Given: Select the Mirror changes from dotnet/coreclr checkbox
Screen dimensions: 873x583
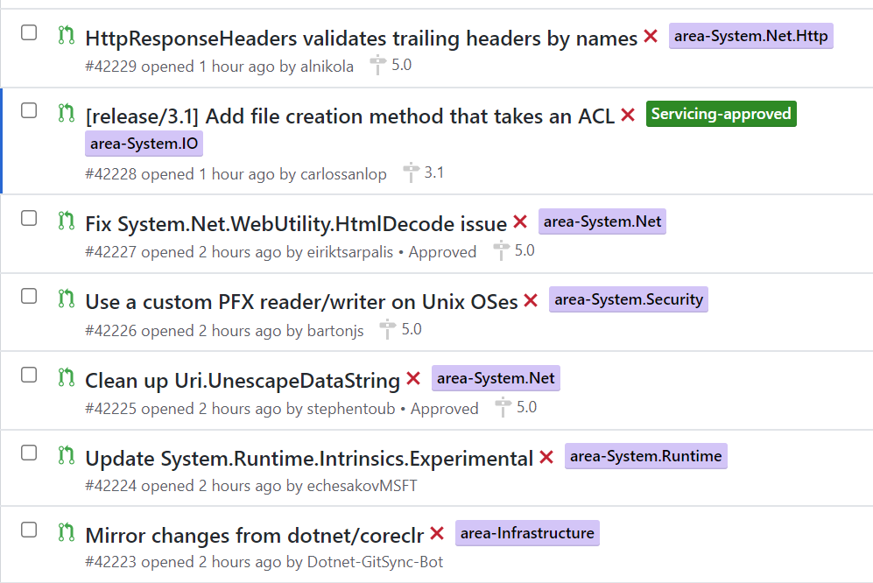Looking at the screenshot, I should pos(29,530).
